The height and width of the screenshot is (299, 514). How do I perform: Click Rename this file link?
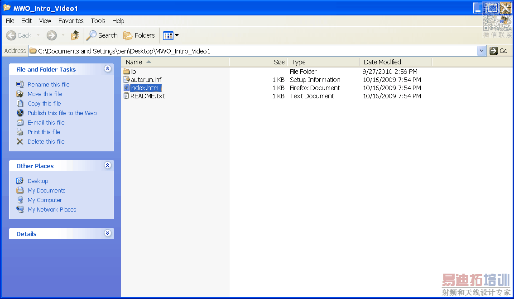point(48,84)
